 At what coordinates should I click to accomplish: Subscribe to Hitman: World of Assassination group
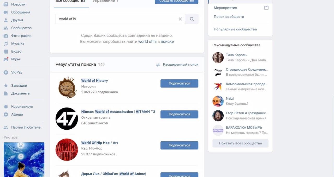pos(179,114)
